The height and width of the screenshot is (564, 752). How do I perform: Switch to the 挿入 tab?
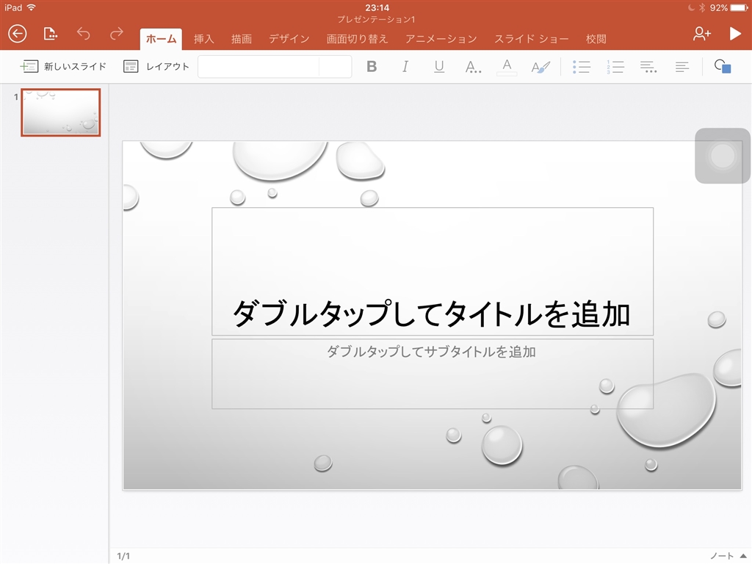[203, 39]
